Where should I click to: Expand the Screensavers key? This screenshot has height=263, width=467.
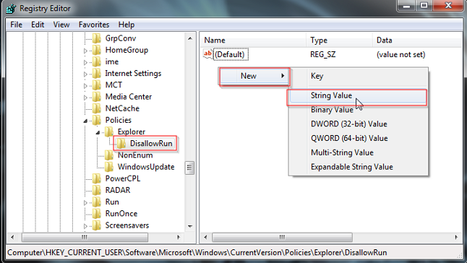[x=85, y=226]
